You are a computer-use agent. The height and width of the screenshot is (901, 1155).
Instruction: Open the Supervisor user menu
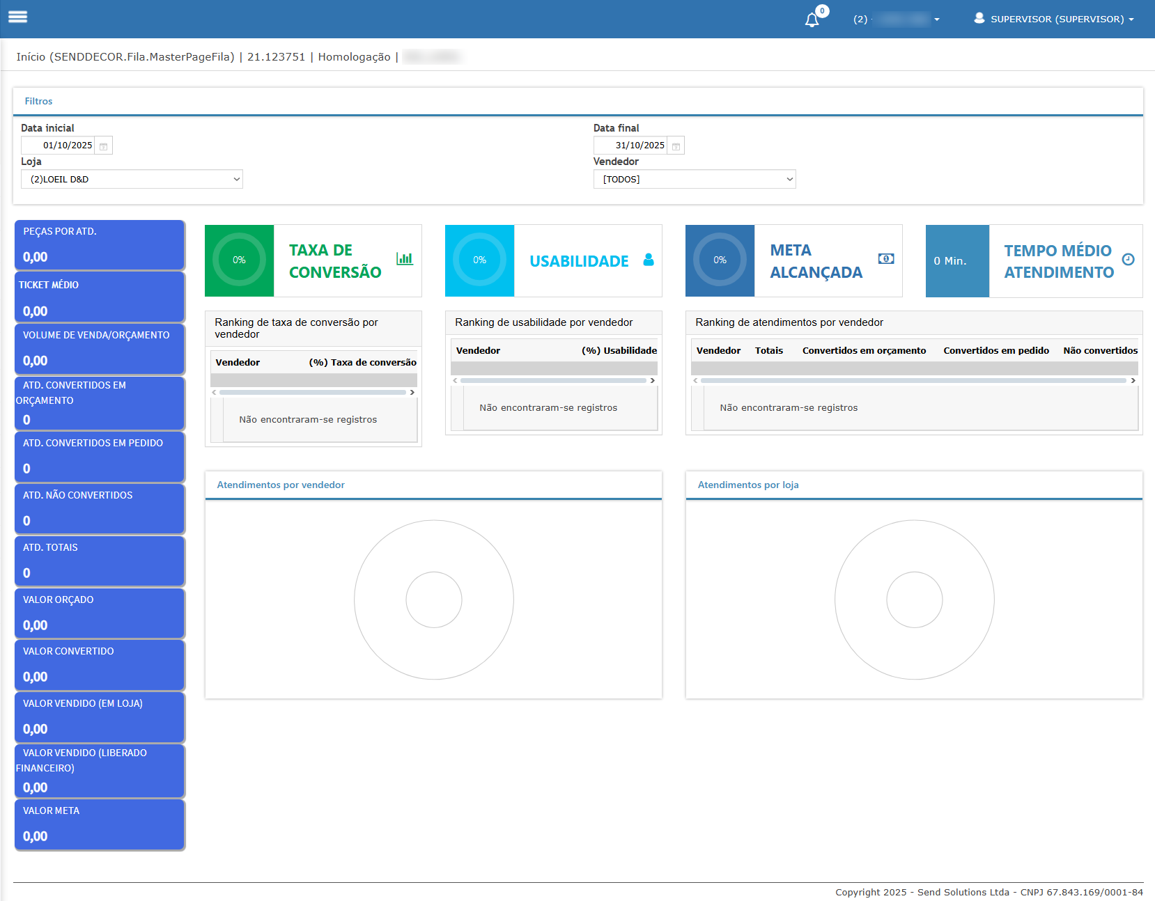(1055, 19)
